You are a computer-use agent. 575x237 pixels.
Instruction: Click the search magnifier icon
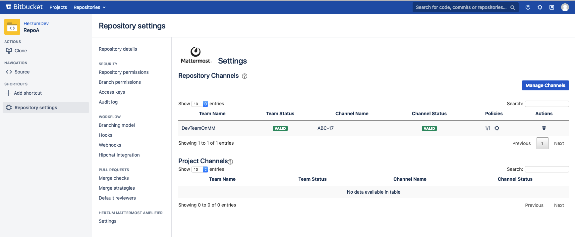(x=513, y=8)
